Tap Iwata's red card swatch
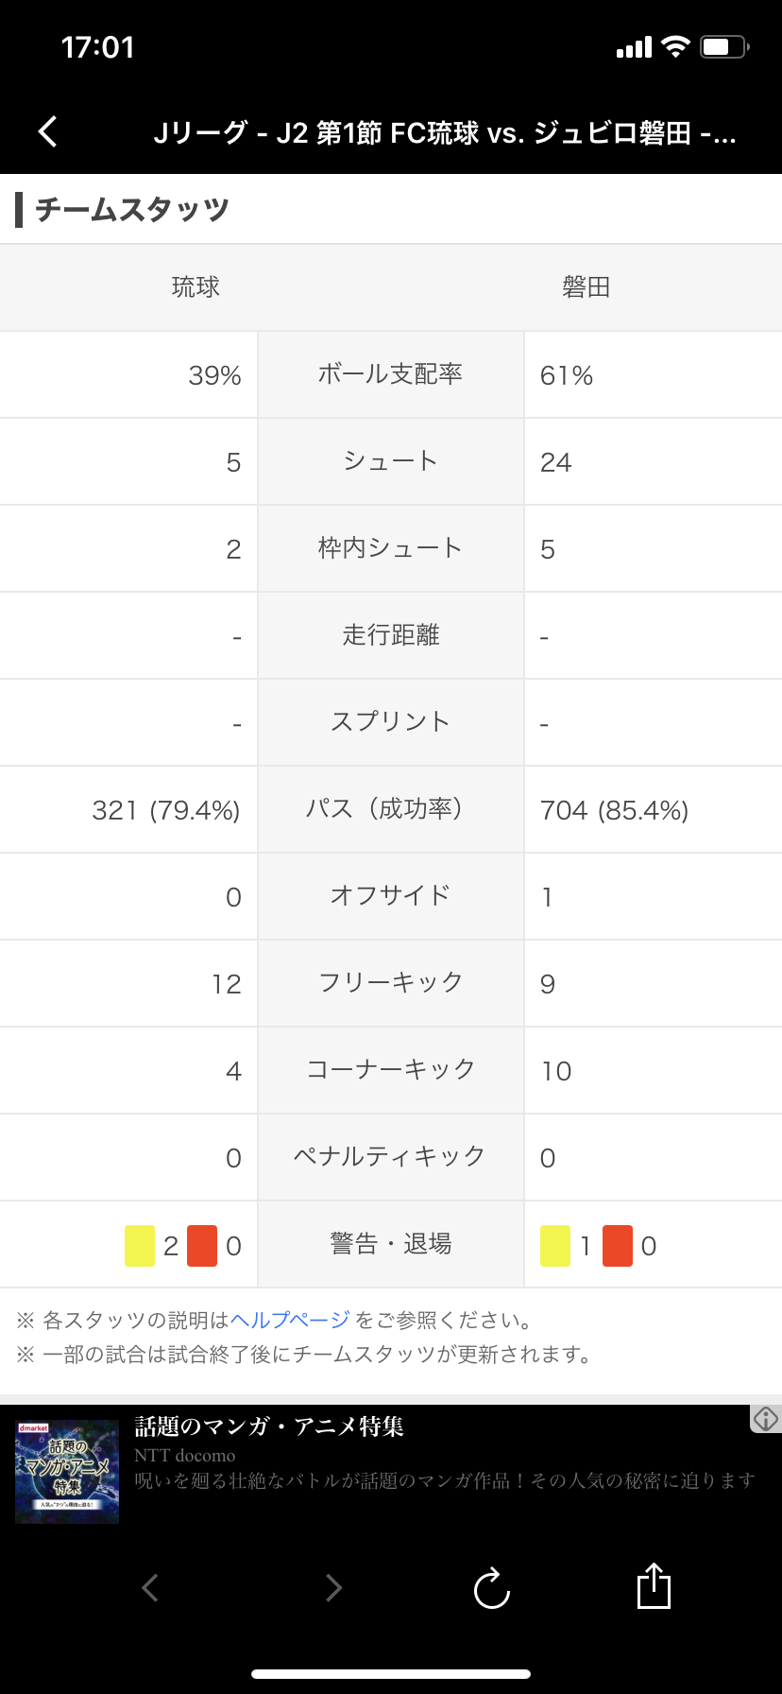The width and height of the screenshot is (782, 1694). click(x=618, y=1245)
